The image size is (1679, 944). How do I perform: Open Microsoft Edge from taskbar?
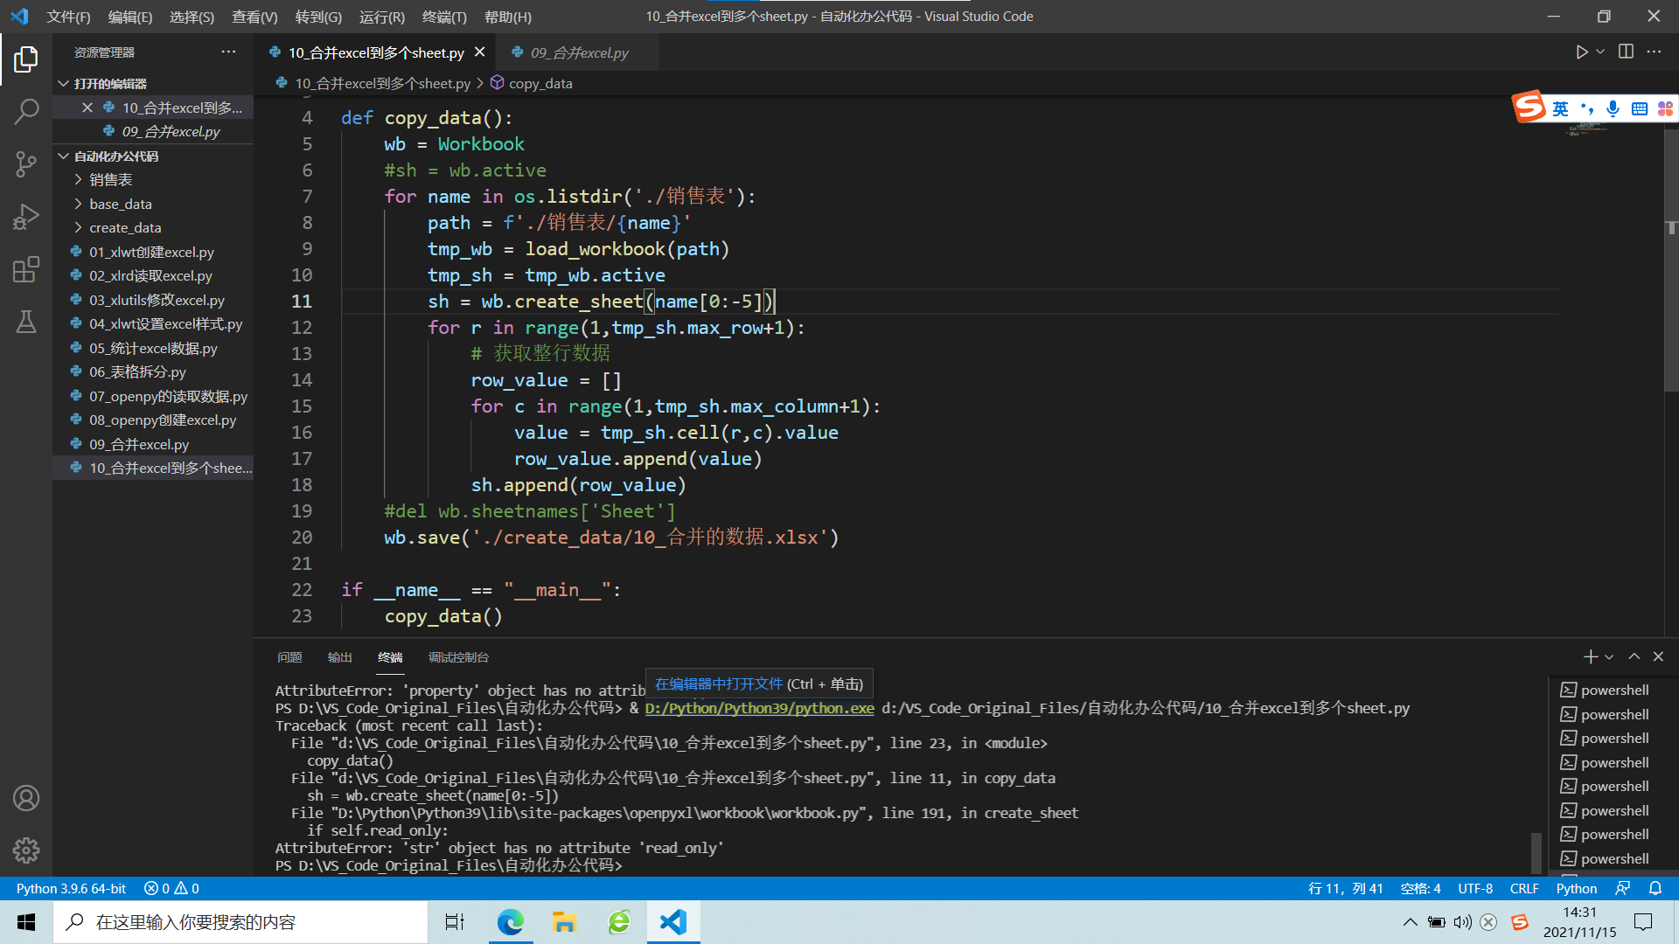510,922
